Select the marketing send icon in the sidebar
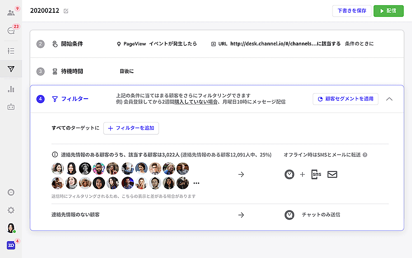The height and width of the screenshot is (258, 412). (x=11, y=69)
